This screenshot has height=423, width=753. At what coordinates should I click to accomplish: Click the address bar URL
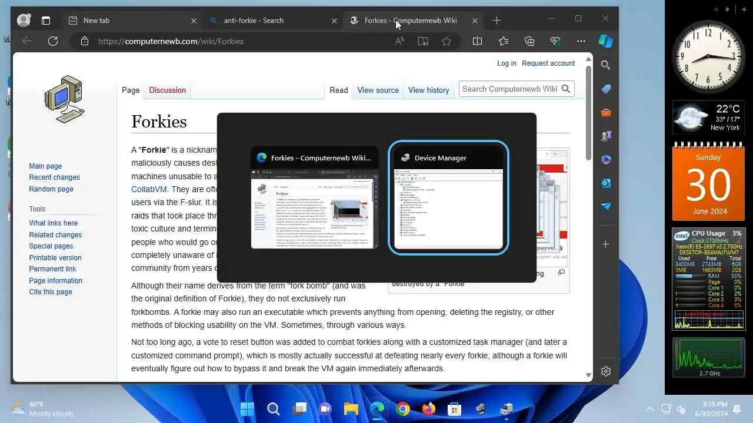[x=171, y=41]
